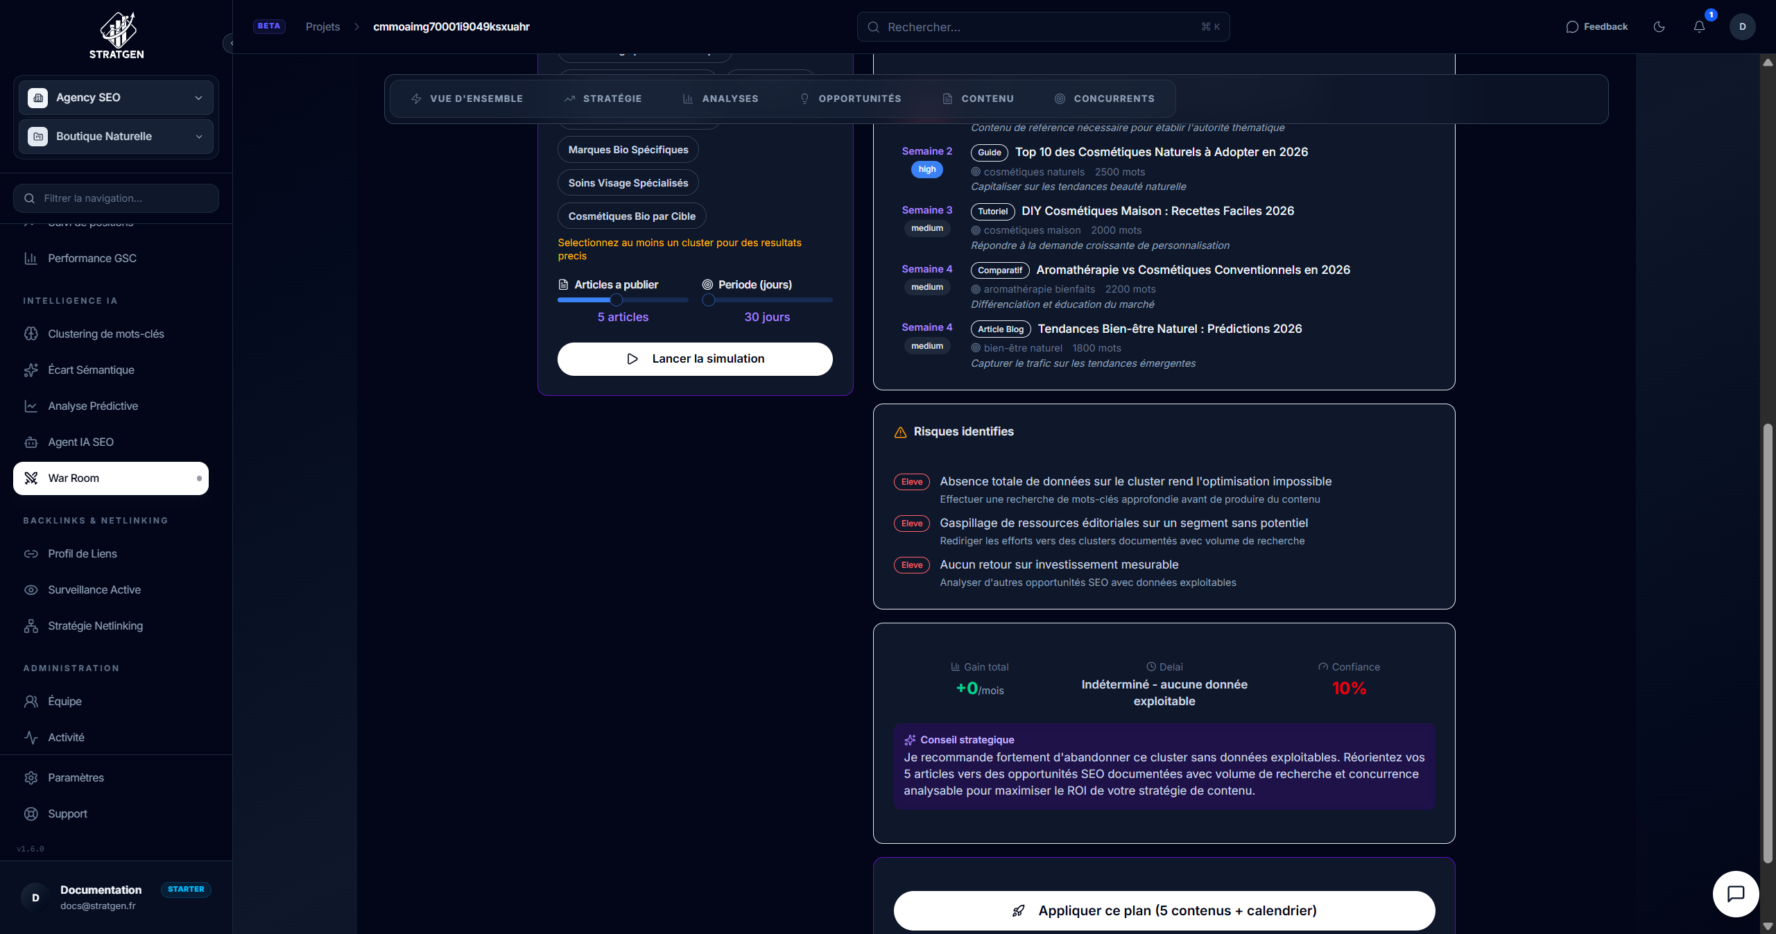Adjust the Articles a publier slider
Viewport: 1776px width, 934px height.
(616, 300)
